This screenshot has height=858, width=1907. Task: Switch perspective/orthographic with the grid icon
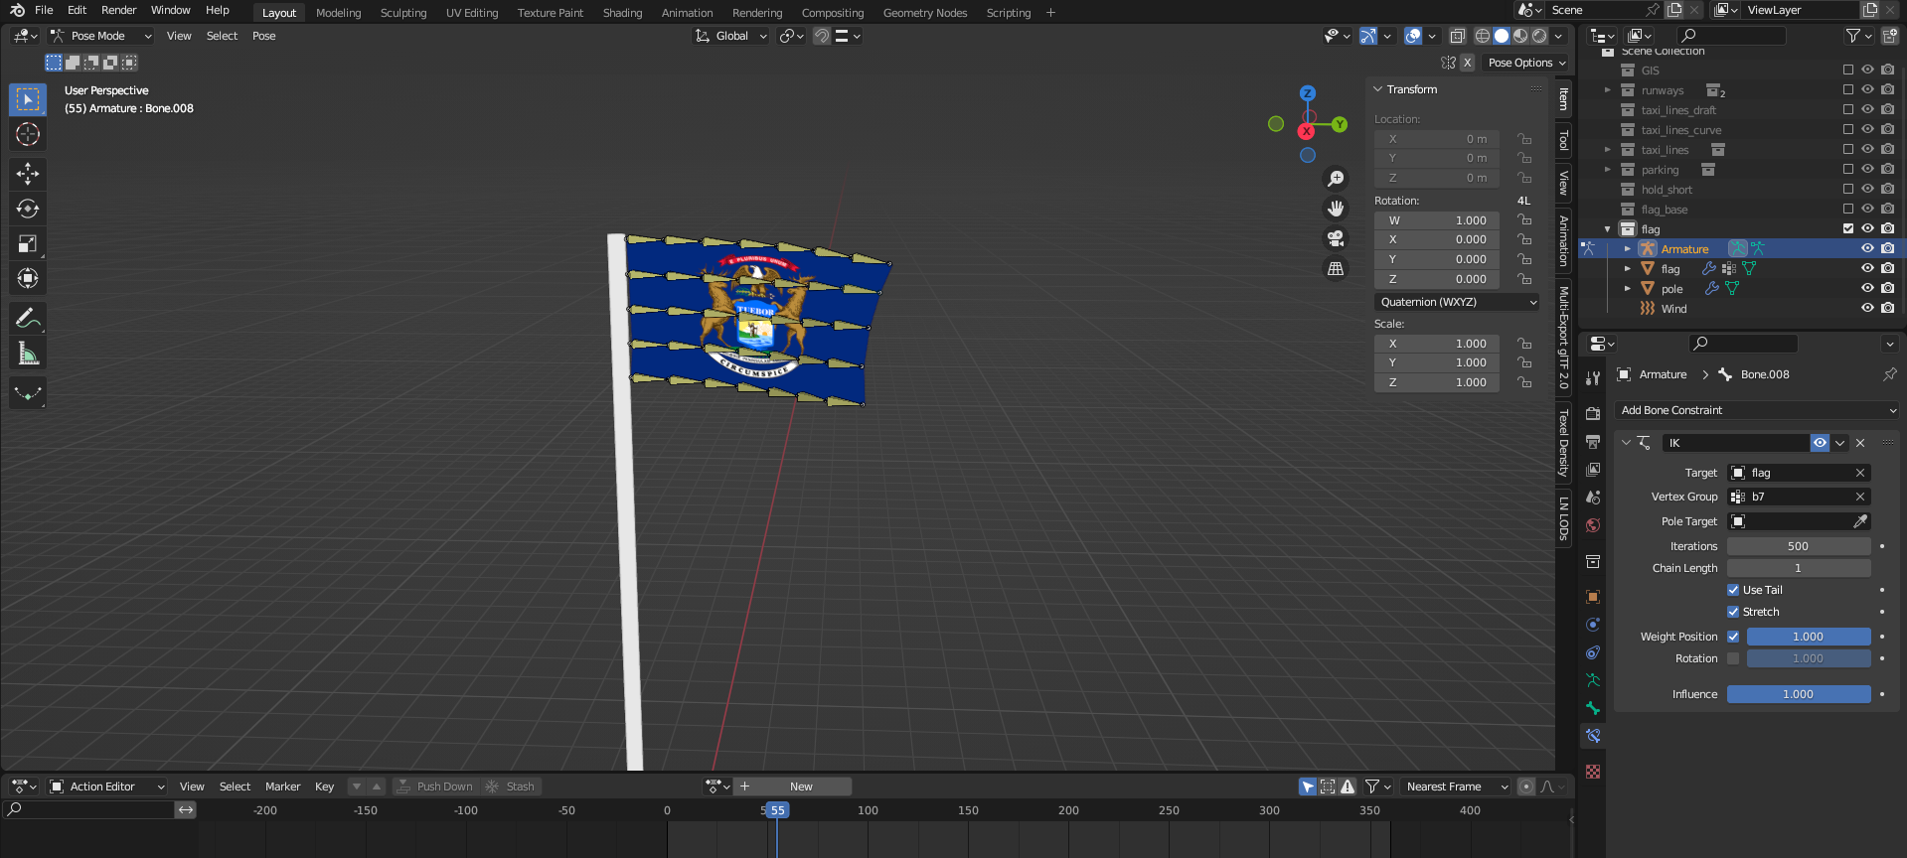coord(1336,268)
